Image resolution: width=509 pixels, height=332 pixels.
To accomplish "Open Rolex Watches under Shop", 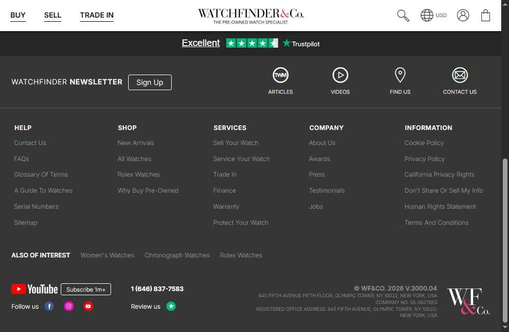I will 139,175.
